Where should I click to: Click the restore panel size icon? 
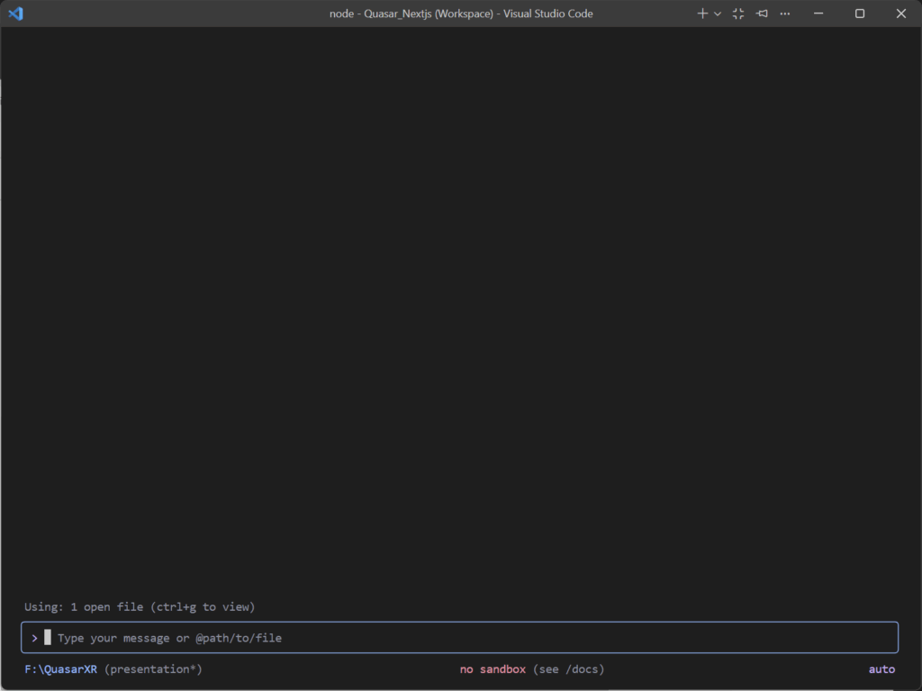pos(738,13)
